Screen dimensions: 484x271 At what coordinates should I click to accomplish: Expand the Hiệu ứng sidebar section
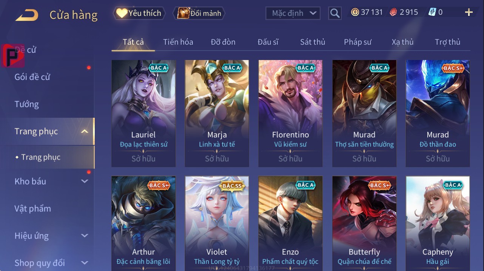pyautogui.click(x=85, y=236)
